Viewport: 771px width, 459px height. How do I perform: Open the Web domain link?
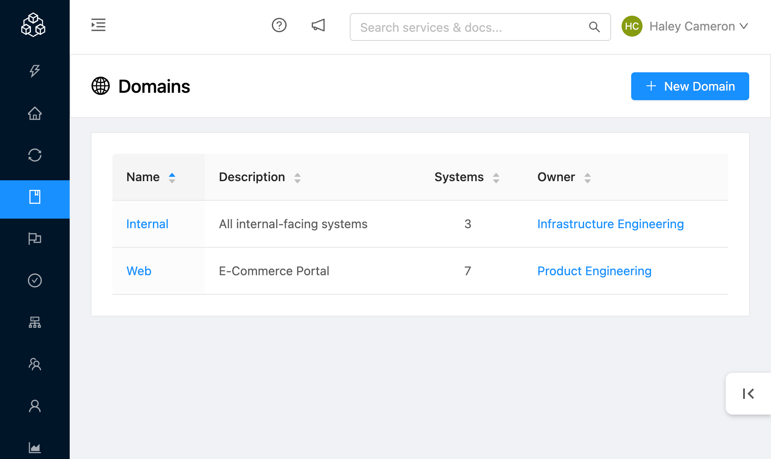[139, 271]
